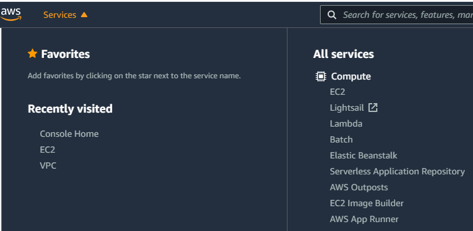Viewport: 473px width, 231px height.
Task: Open Elastic Beanstalk service
Action: 363,155
